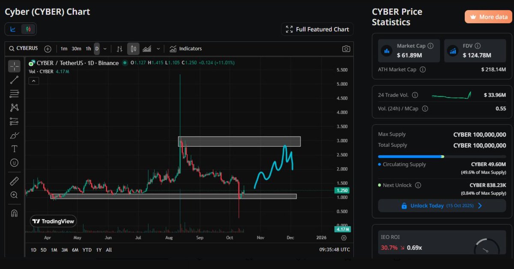Show Market Cap info tooltip icon
The width and height of the screenshot is (514, 269).
click(x=430, y=45)
